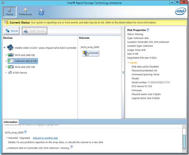Click the Volumes panel heading
This screenshot has height=155, width=189.
[84, 38]
